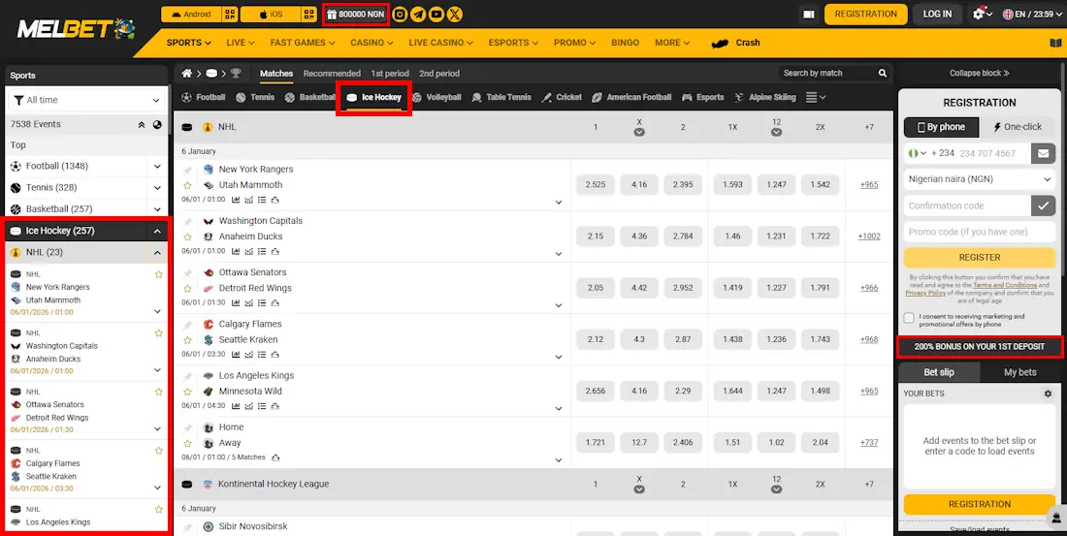This screenshot has width=1067, height=536.
Task: Click odds 2.525 for New York Rangers
Action: click(596, 185)
